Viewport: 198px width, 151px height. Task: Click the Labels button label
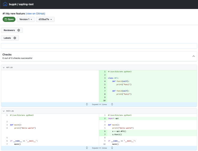point(7,38)
